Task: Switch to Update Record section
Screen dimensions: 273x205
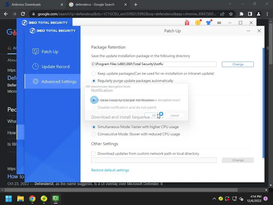Action: click(x=53, y=66)
